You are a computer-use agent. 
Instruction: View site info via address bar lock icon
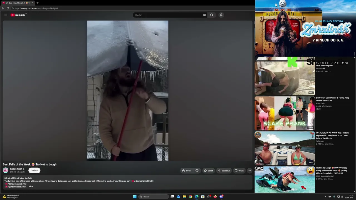point(13,8)
